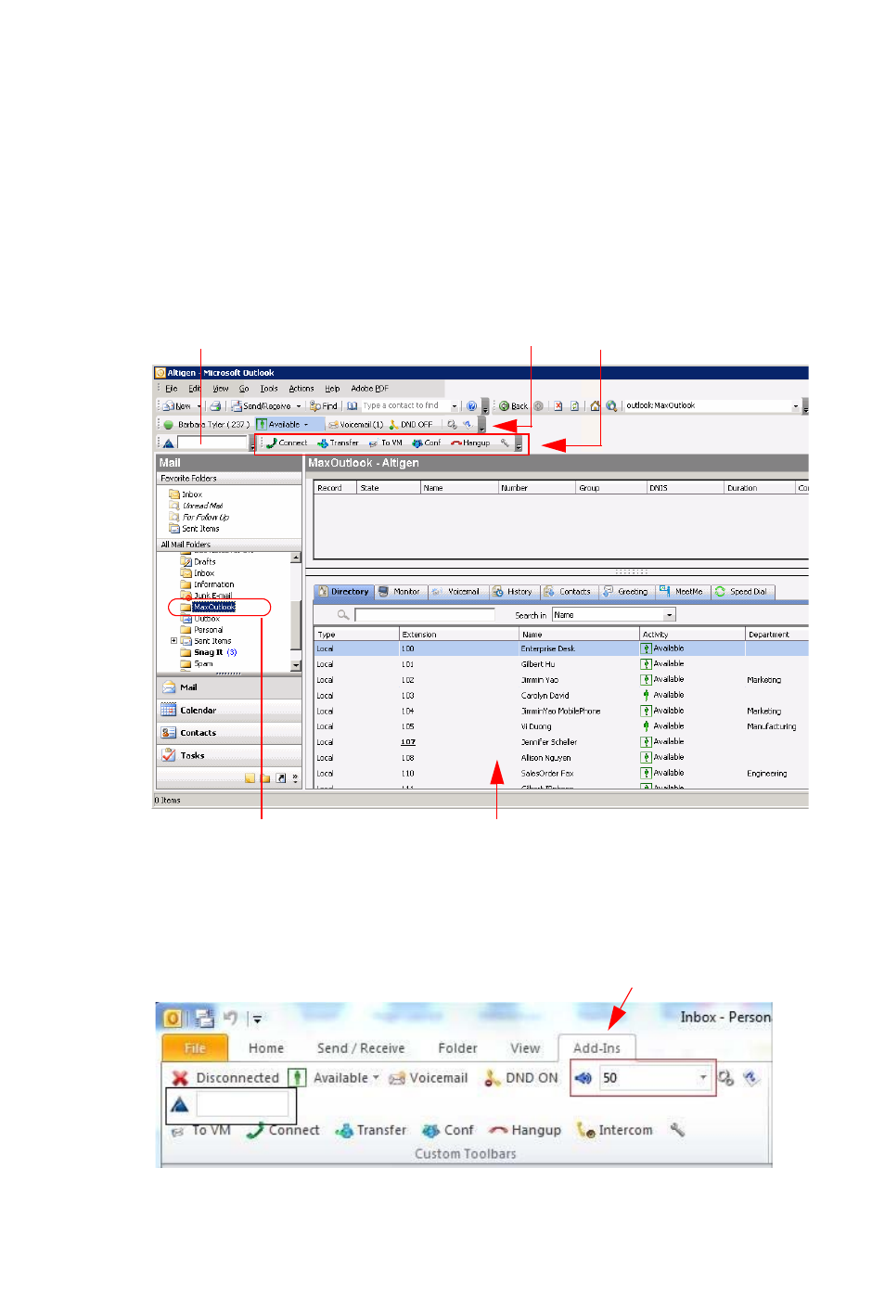This screenshot has width=885, height=1309.
Task: Click the 'Type a contact to find' field
Action: tap(405, 406)
